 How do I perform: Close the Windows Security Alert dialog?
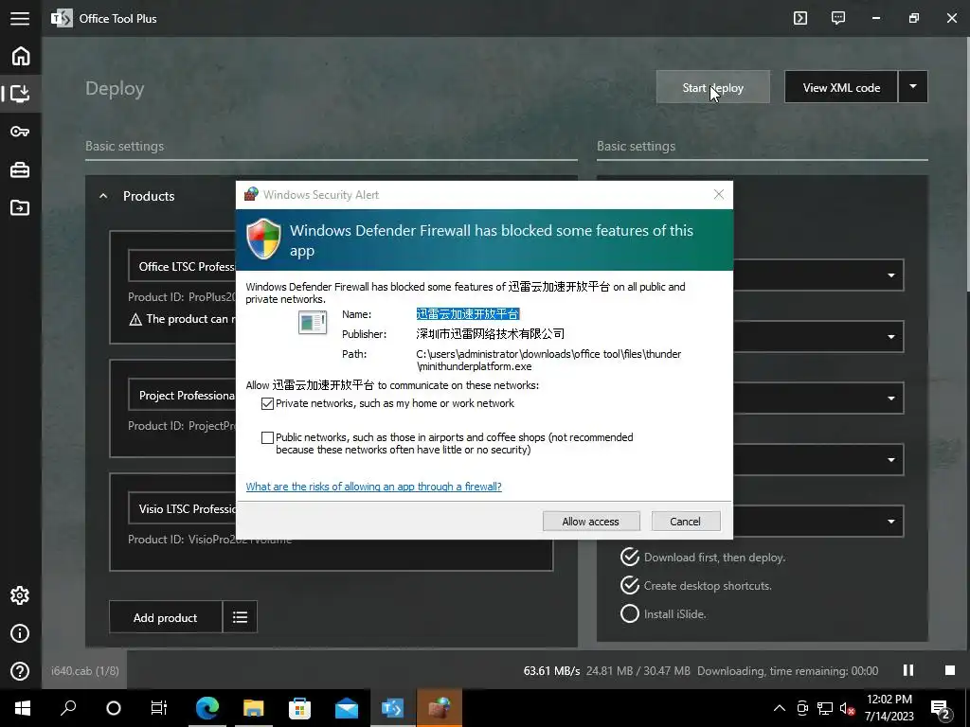[719, 194]
